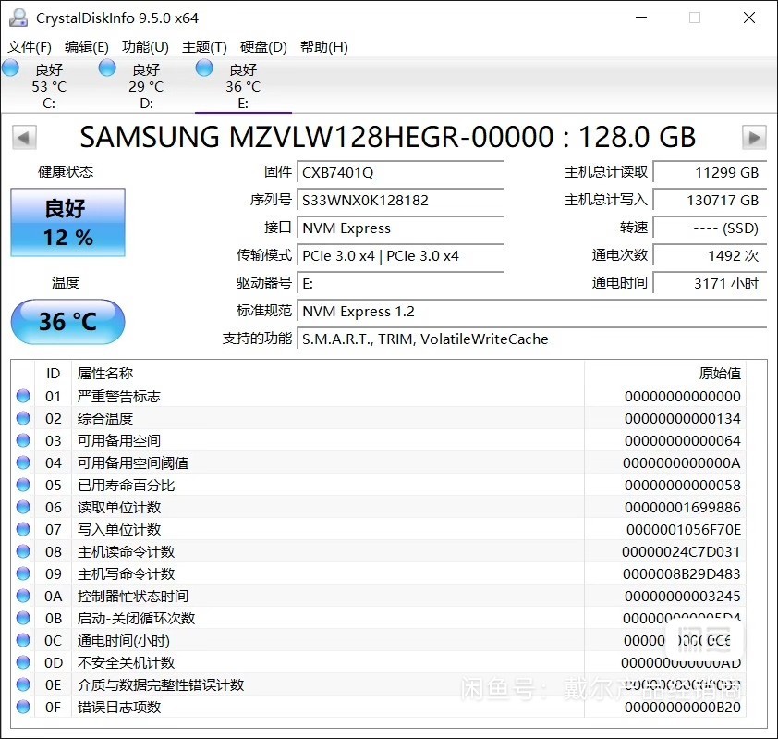Image resolution: width=778 pixels, height=739 pixels.
Task: Click the rotation rate value ---- (SSD)
Action: pos(710,228)
